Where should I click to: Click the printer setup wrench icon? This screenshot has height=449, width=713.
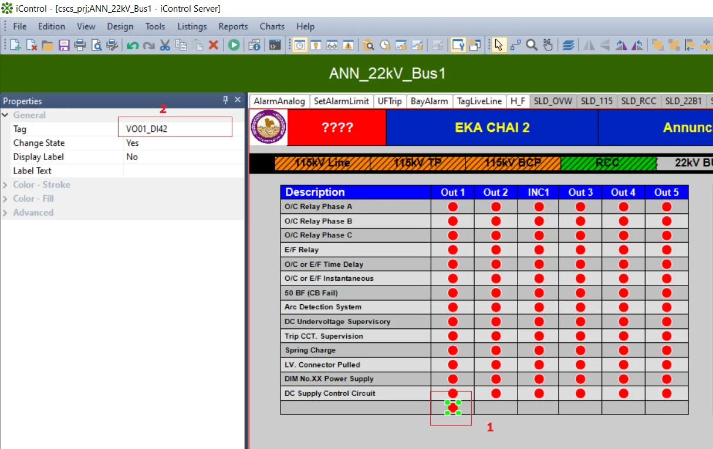click(x=112, y=45)
